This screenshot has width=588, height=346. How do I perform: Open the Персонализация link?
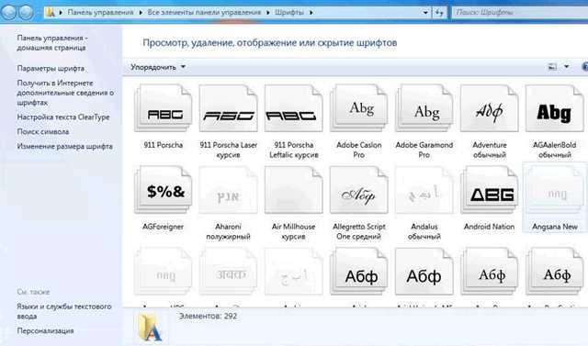[45, 330]
